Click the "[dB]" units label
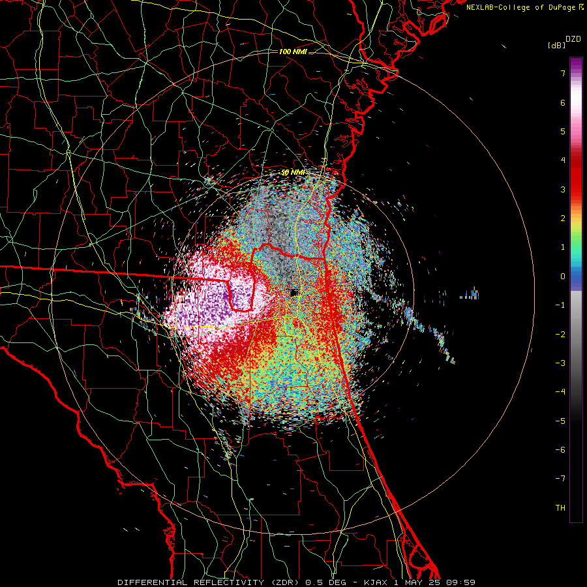This screenshot has width=587, height=587. coord(556,45)
